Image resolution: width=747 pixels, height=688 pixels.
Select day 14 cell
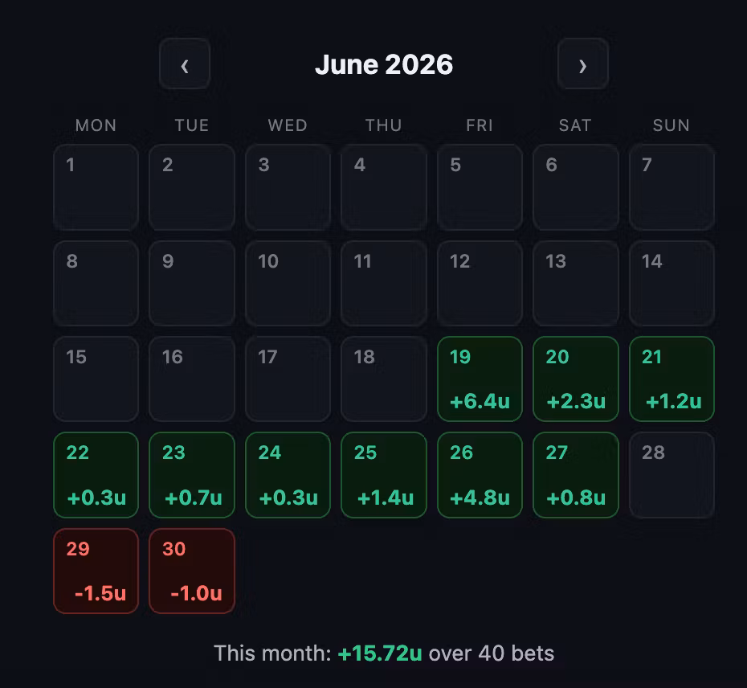coord(671,283)
